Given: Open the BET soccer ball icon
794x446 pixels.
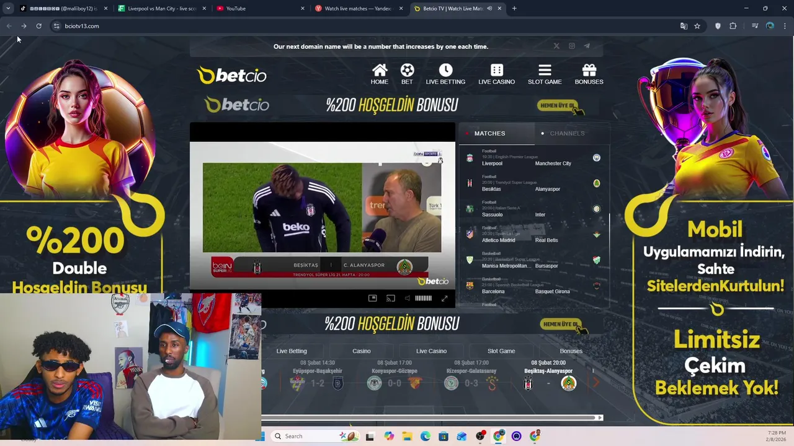Looking at the screenshot, I should pos(407,74).
